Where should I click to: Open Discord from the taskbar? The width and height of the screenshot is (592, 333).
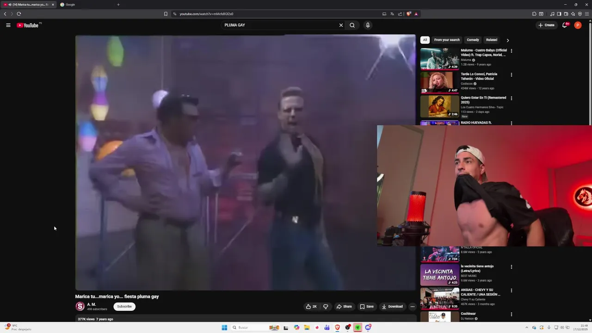368,327
